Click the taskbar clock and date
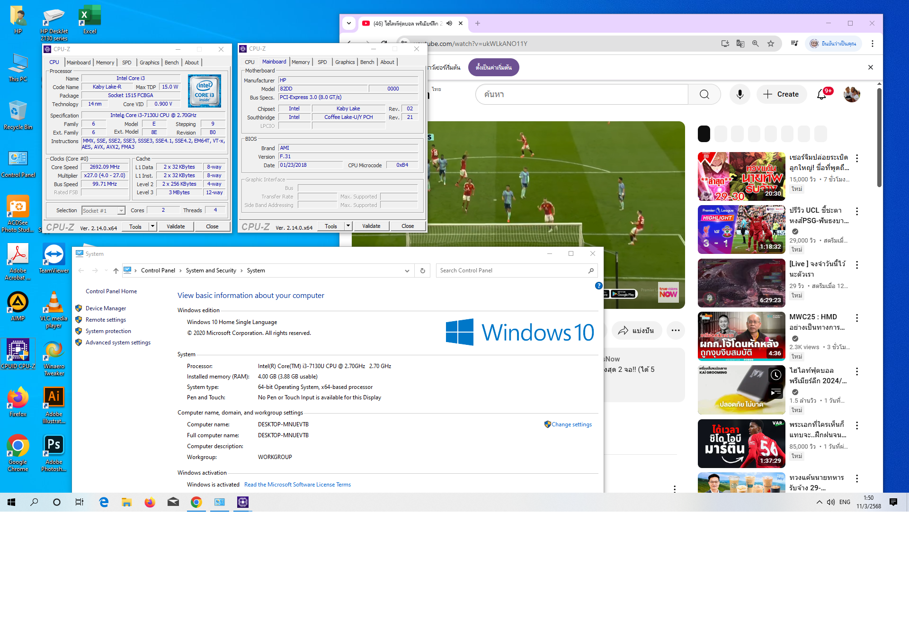 click(868, 502)
